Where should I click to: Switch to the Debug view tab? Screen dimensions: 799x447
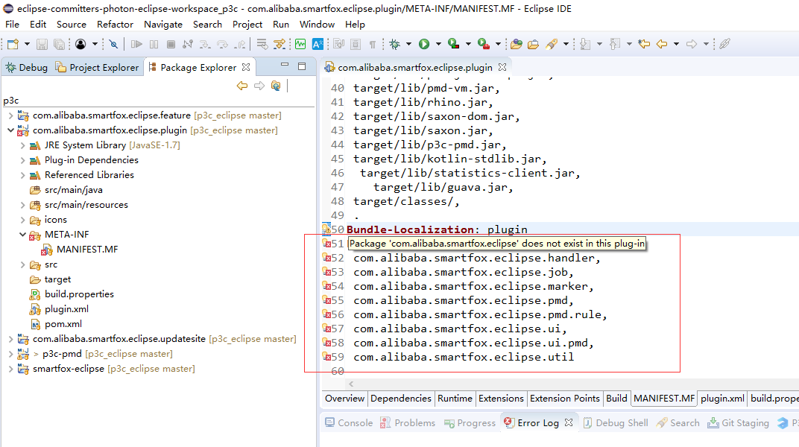(x=27, y=67)
